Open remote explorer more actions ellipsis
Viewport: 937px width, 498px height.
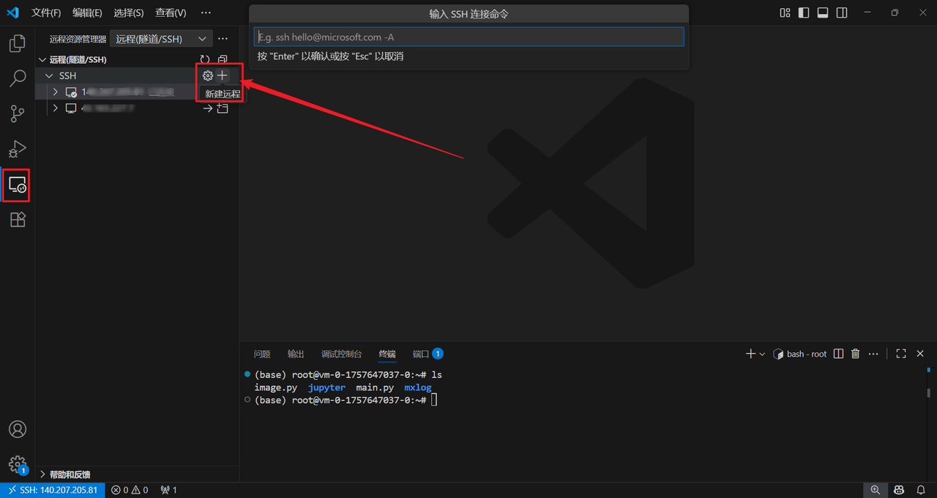tap(223, 39)
